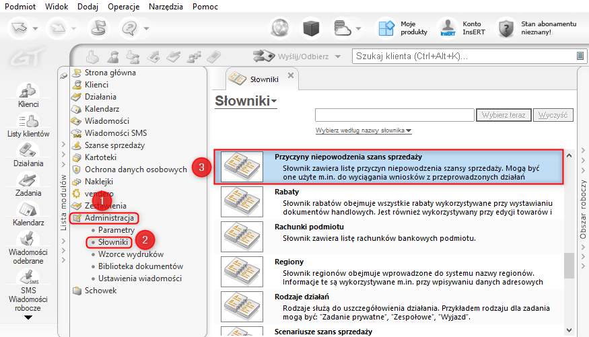Select Przyczyny niepowodzenia szans sprzedaży dictionary
The height and width of the screenshot is (337, 589).
389,167
